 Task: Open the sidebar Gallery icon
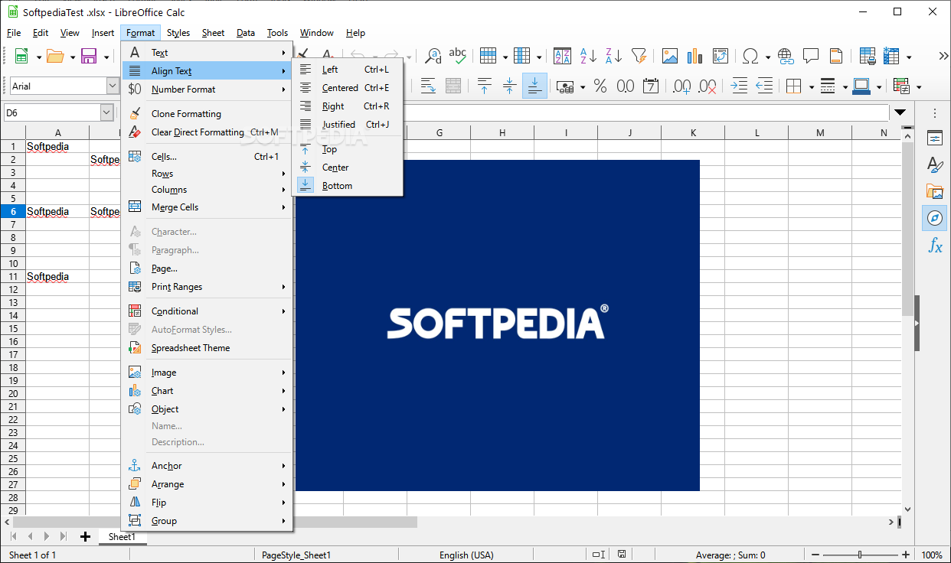[935, 191]
